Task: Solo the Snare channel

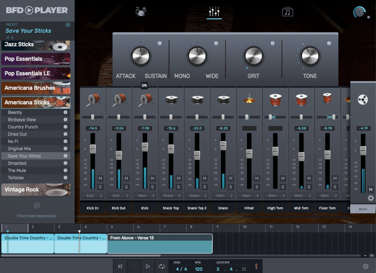Action: [x=231, y=187]
